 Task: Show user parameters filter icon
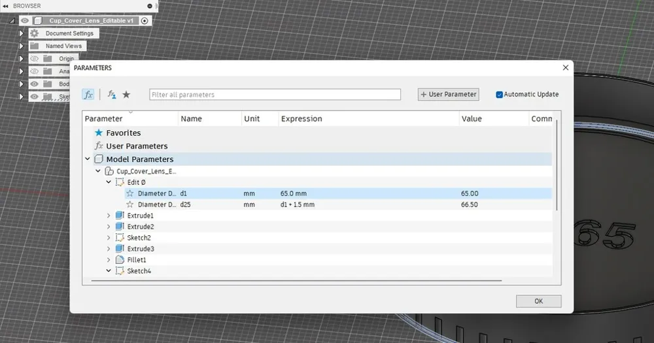112,95
